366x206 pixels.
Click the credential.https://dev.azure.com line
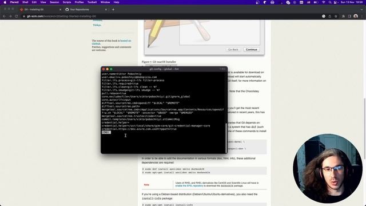coord(139,129)
